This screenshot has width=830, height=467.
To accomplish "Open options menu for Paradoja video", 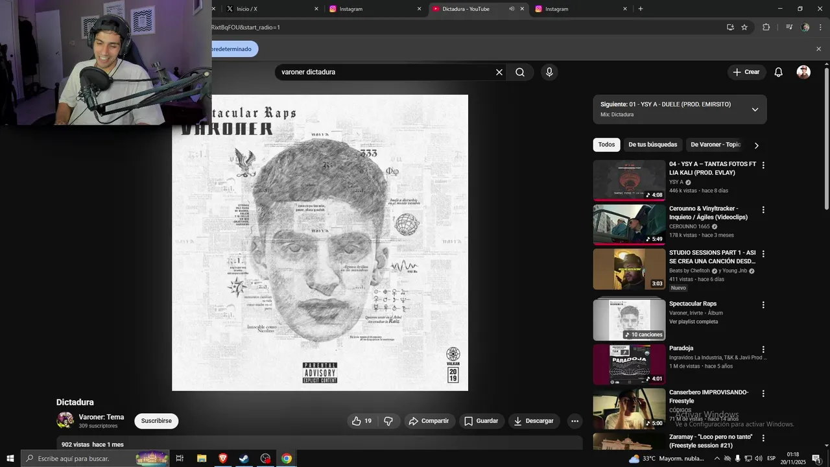I will (x=763, y=349).
